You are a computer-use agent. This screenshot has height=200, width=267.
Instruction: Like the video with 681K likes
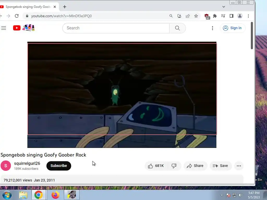click(x=156, y=166)
